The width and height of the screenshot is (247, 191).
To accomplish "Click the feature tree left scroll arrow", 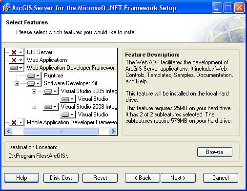I will point(9,131).
